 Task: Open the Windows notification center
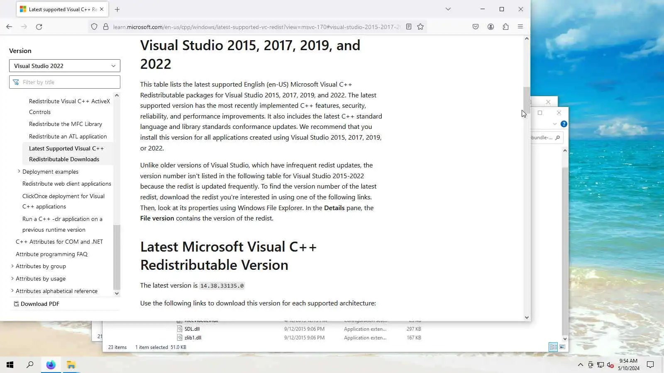tap(650, 365)
